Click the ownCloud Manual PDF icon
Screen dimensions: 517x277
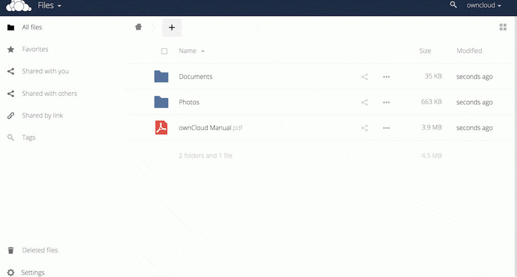pos(161,127)
